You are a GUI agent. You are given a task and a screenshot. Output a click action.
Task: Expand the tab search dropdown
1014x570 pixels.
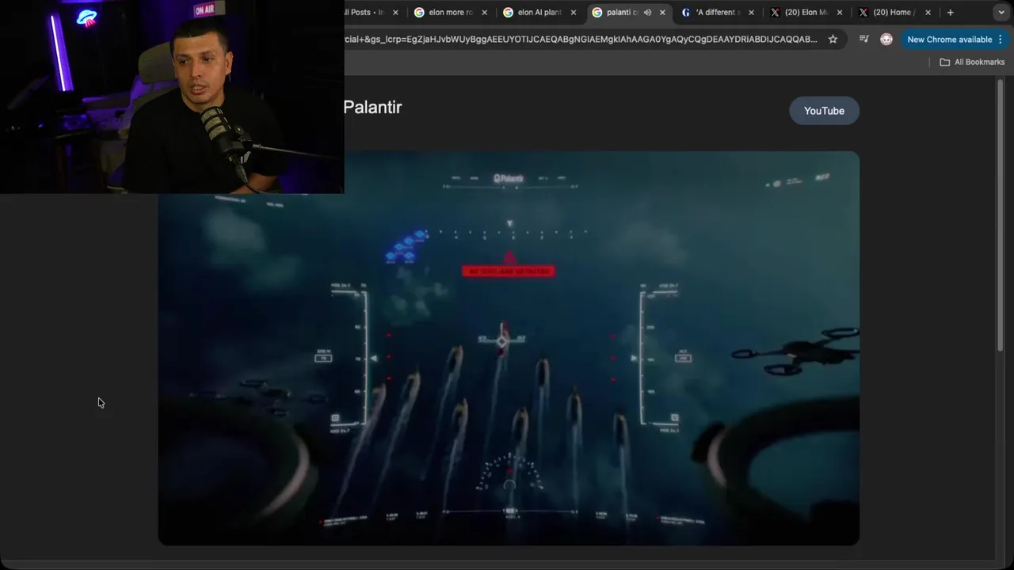[1001, 13]
